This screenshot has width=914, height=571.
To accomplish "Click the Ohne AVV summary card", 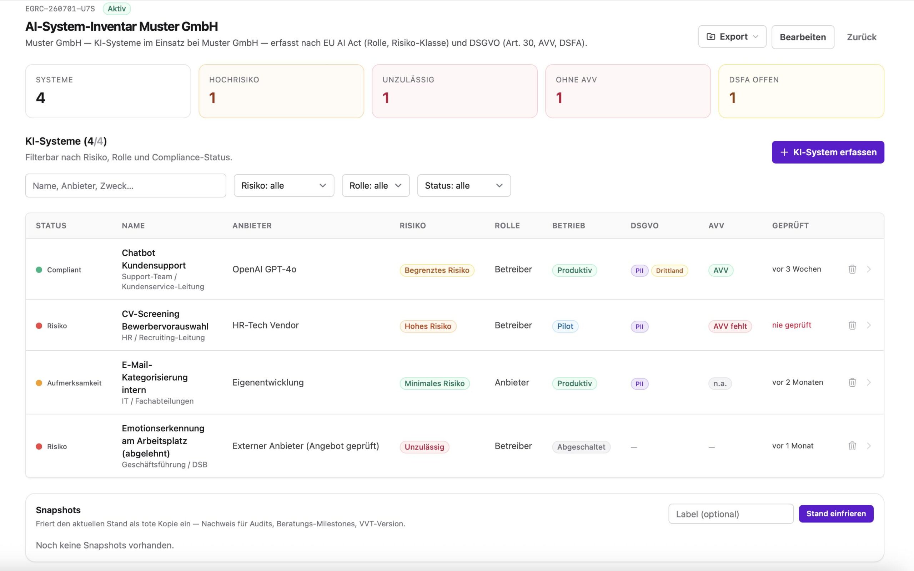I will (628, 91).
